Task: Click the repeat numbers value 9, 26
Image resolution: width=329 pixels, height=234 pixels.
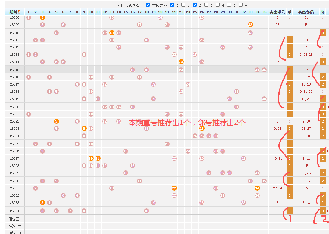Action: click(x=277, y=129)
